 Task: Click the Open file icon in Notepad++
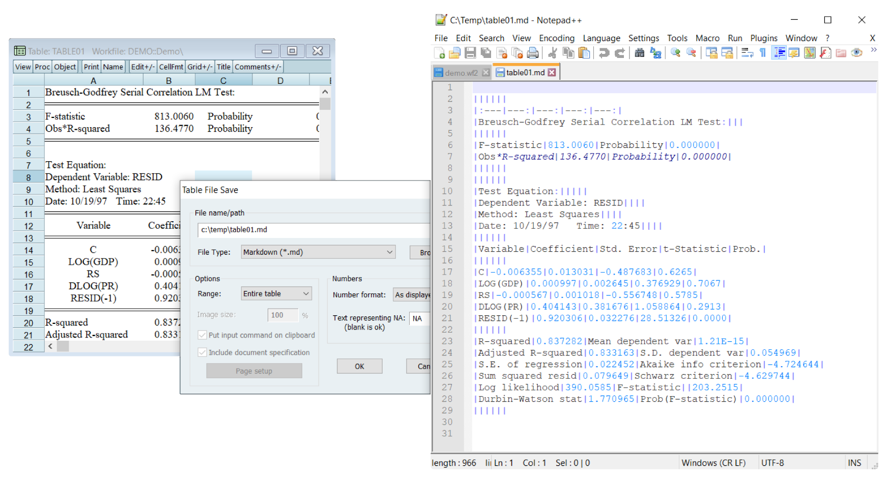[454, 53]
